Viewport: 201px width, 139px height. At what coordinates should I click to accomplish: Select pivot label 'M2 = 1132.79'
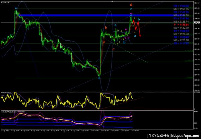[181, 28]
